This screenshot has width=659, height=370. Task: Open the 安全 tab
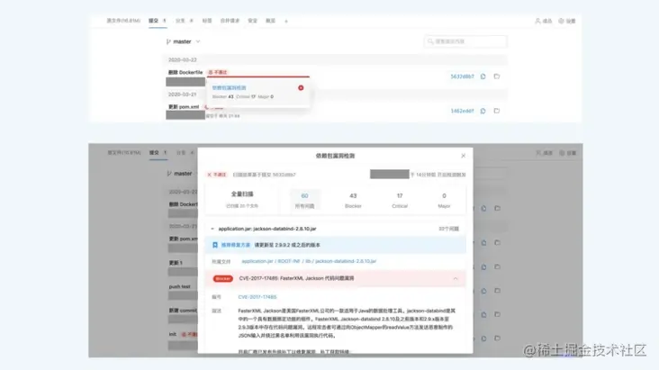(252, 21)
